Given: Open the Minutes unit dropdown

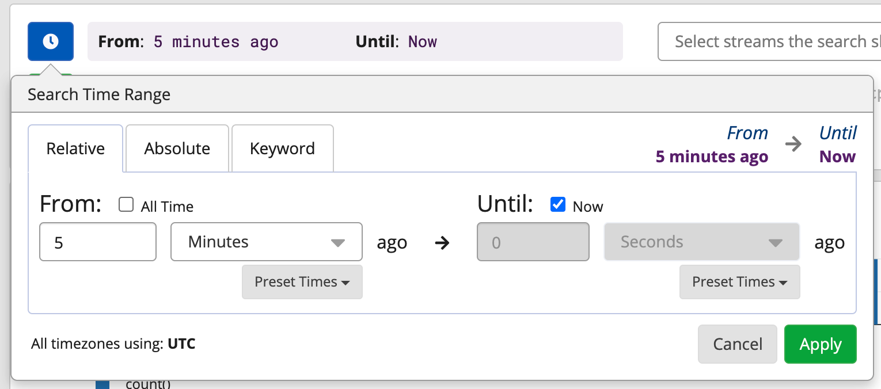Looking at the screenshot, I should pos(266,242).
